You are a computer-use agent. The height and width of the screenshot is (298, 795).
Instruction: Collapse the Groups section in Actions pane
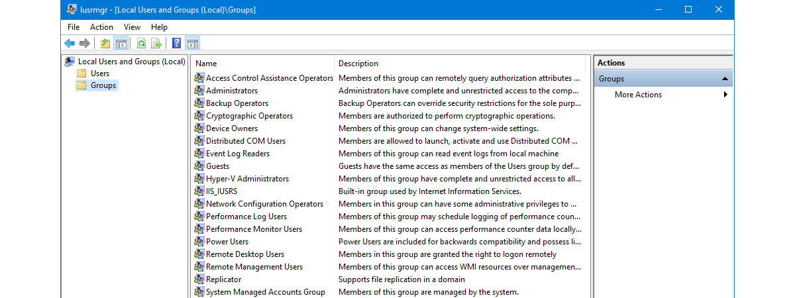tap(725, 79)
